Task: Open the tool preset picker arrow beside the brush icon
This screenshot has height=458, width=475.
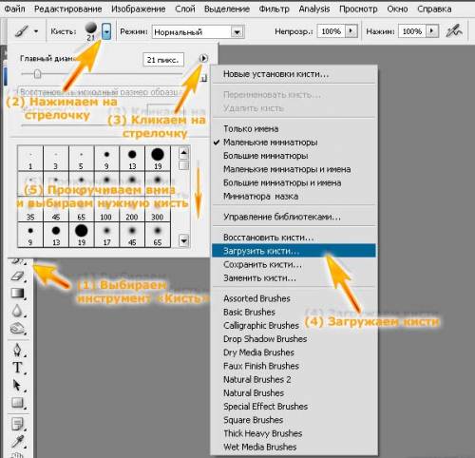Action: pyautogui.click(x=36, y=31)
